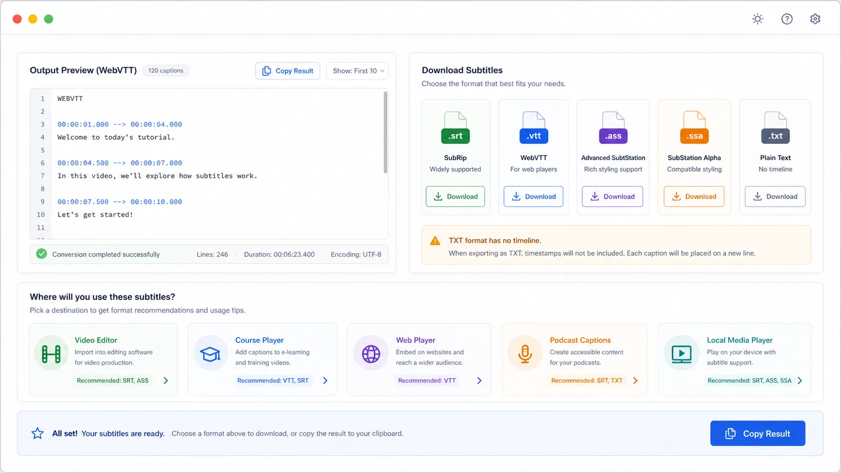Click the Recommended: VTT tag
This screenshot has height=473, width=841.
(x=427, y=381)
